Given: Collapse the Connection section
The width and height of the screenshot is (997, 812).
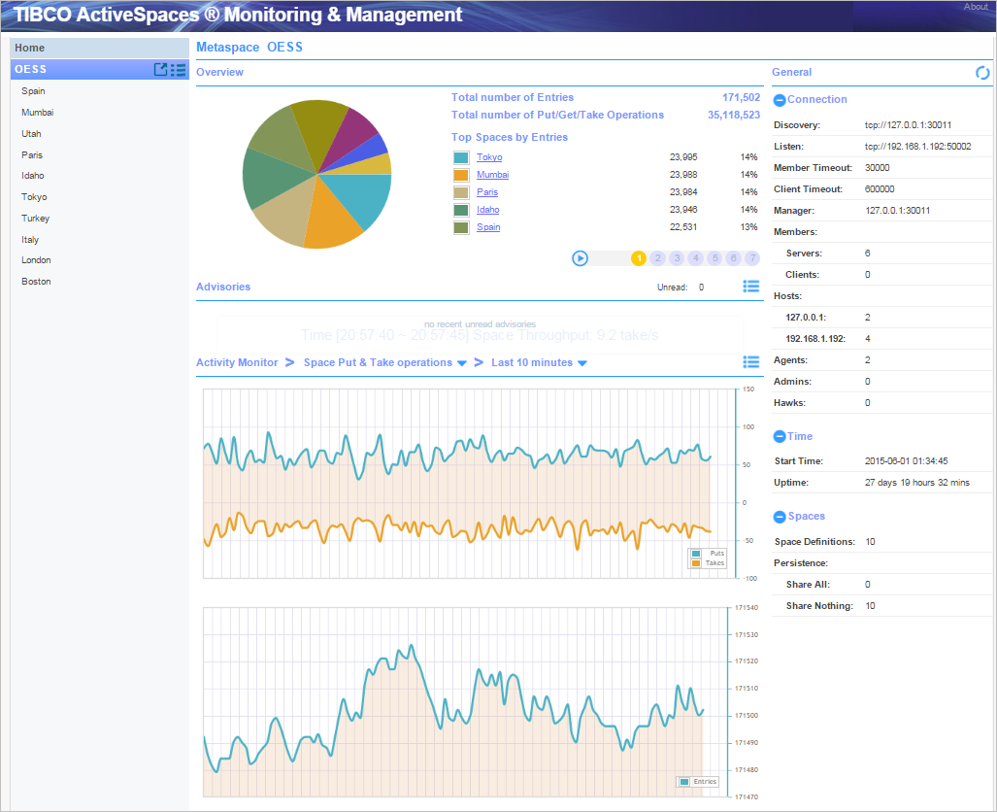Looking at the screenshot, I should [x=778, y=99].
